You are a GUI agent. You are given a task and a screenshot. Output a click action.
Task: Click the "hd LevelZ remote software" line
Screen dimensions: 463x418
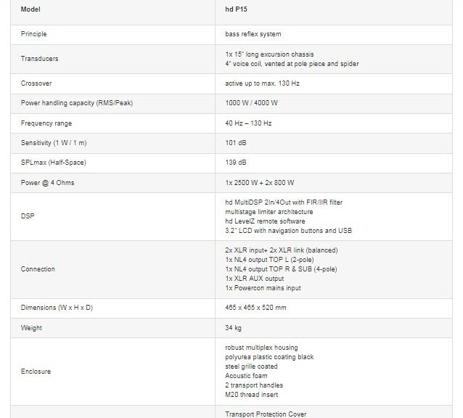click(x=265, y=221)
